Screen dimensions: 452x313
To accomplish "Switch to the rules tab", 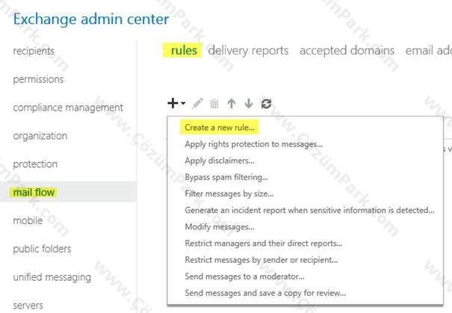I will (x=184, y=51).
